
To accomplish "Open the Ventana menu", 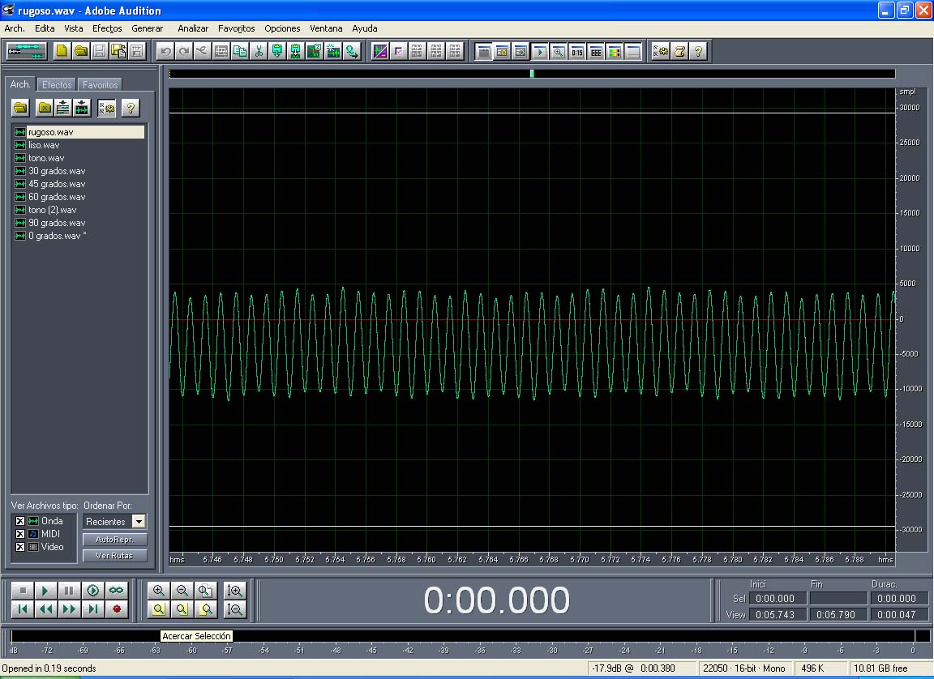I will point(326,28).
